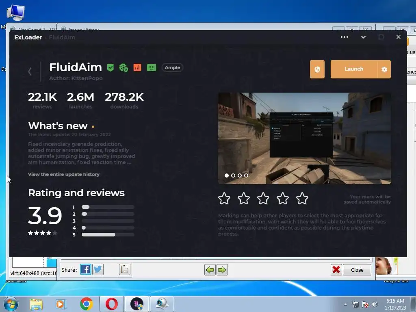416x312 pixels.
Task: Click the 1-star rating bar
Action: (108, 207)
